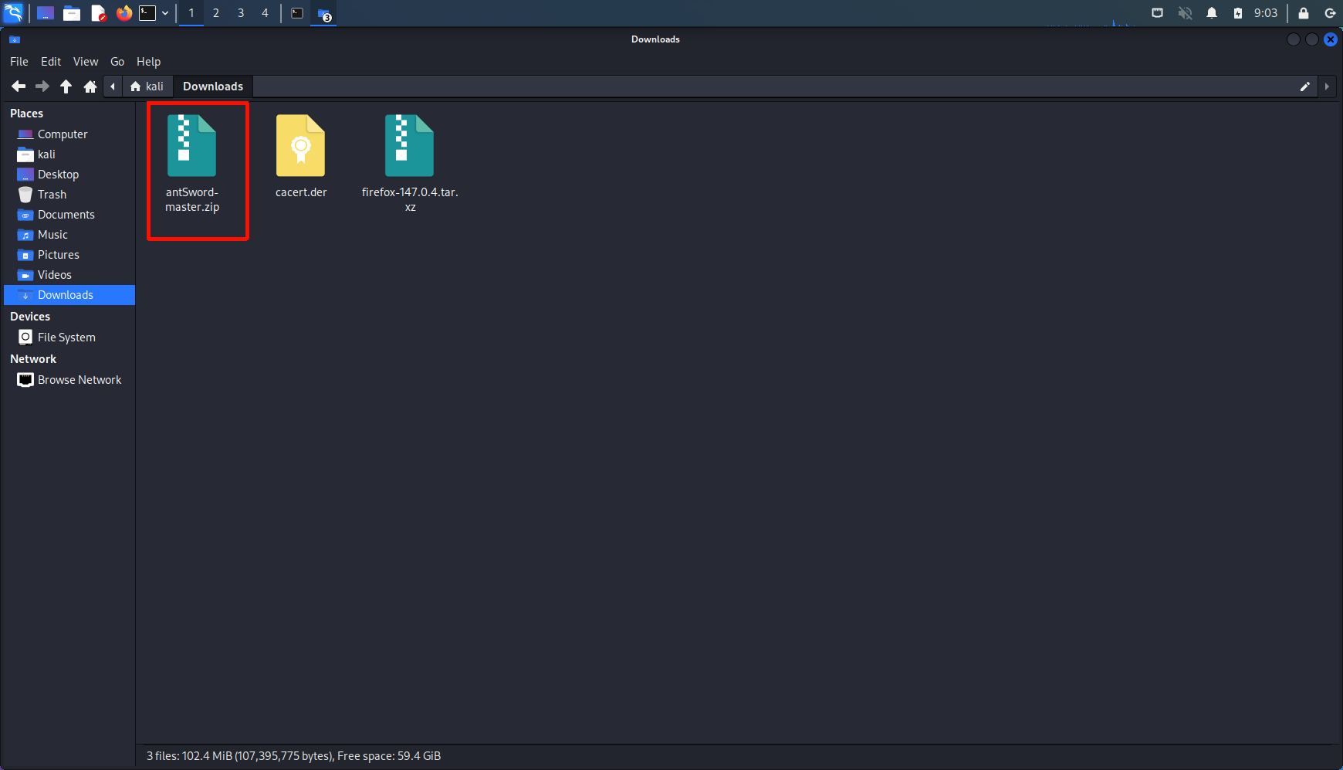Go back with the left arrow button
1343x770 pixels.
(x=19, y=86)
